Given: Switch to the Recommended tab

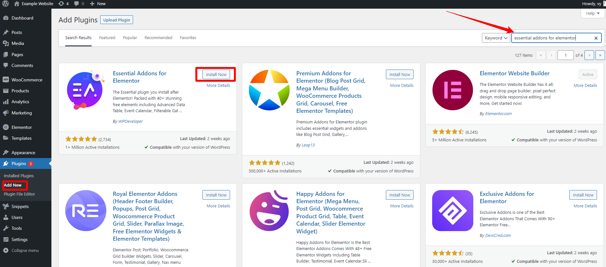Looking at the screenshot, I should [158, 38].
